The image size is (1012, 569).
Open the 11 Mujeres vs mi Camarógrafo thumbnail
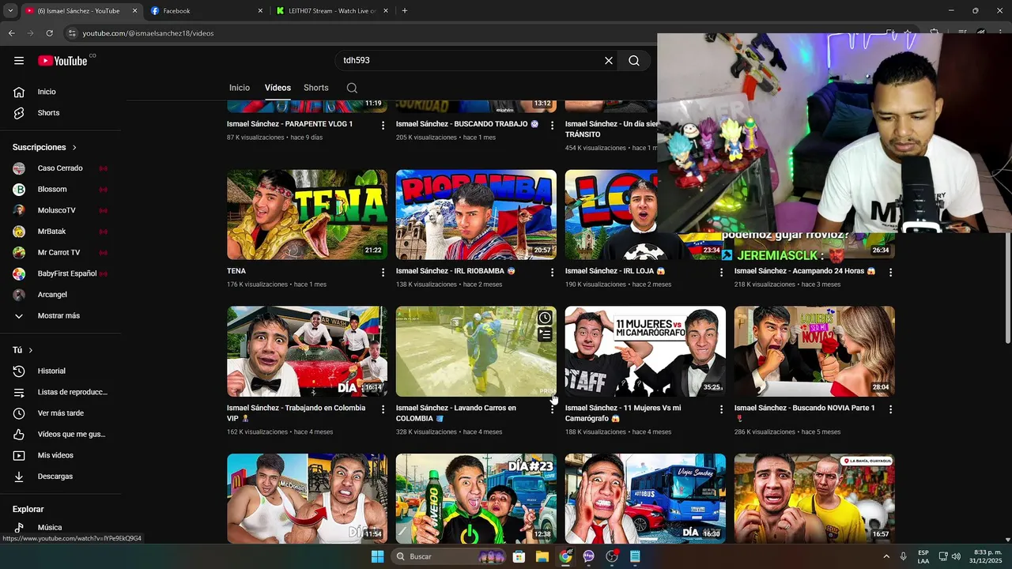pos(645,352)
